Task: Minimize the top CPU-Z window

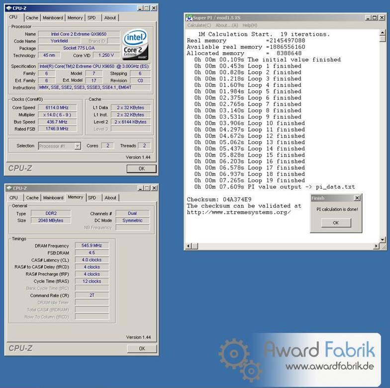Action: (x=140, y=8)
